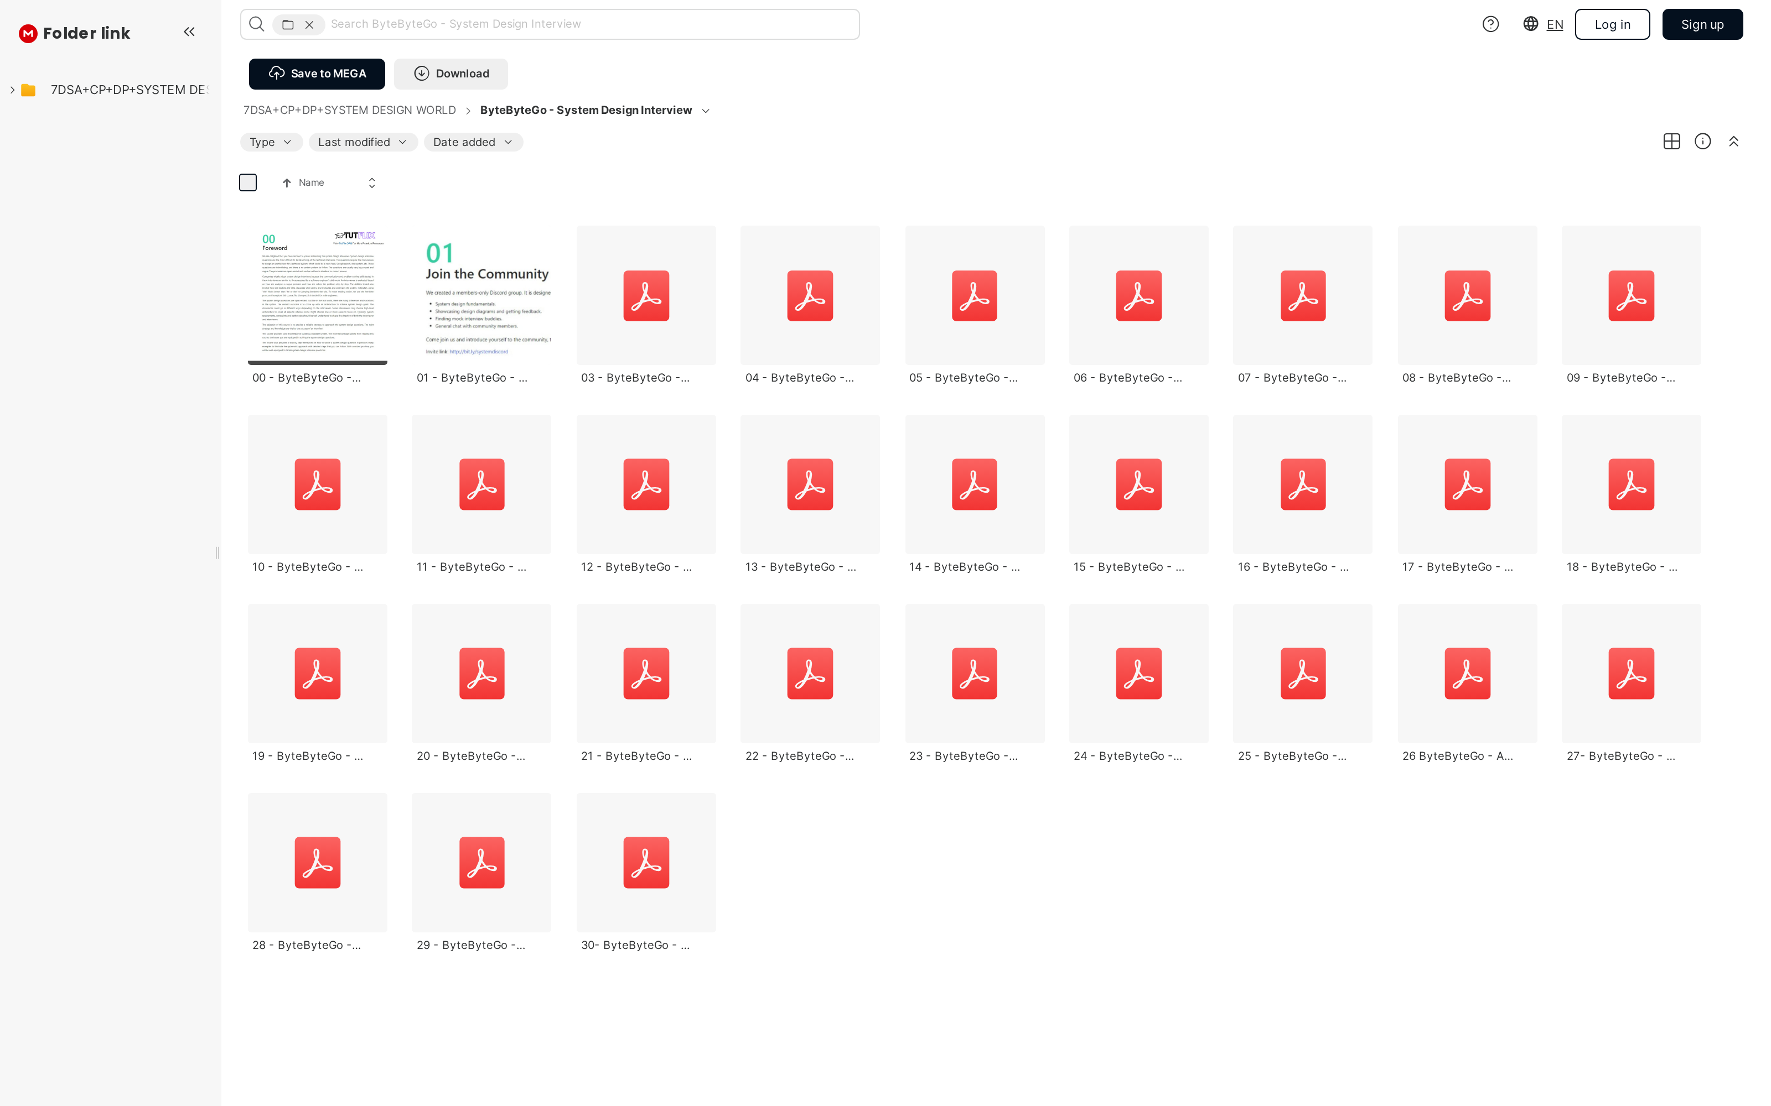The width and height of the screenshot is (1771, 1106).
Task: Open the 06 - ByteByteGo PDF icon
Action: point(1139,295)
